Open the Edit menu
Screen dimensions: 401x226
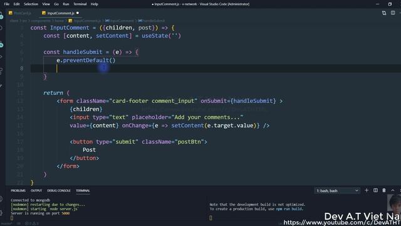17,4
